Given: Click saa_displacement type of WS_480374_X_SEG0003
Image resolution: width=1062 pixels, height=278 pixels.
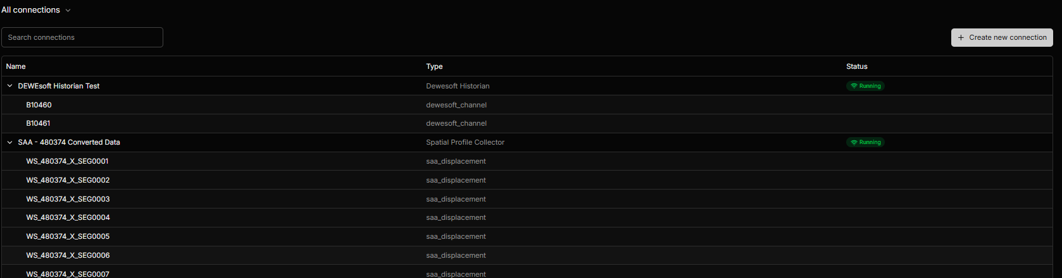Looking at the screenshot, I should coord(456,199).
